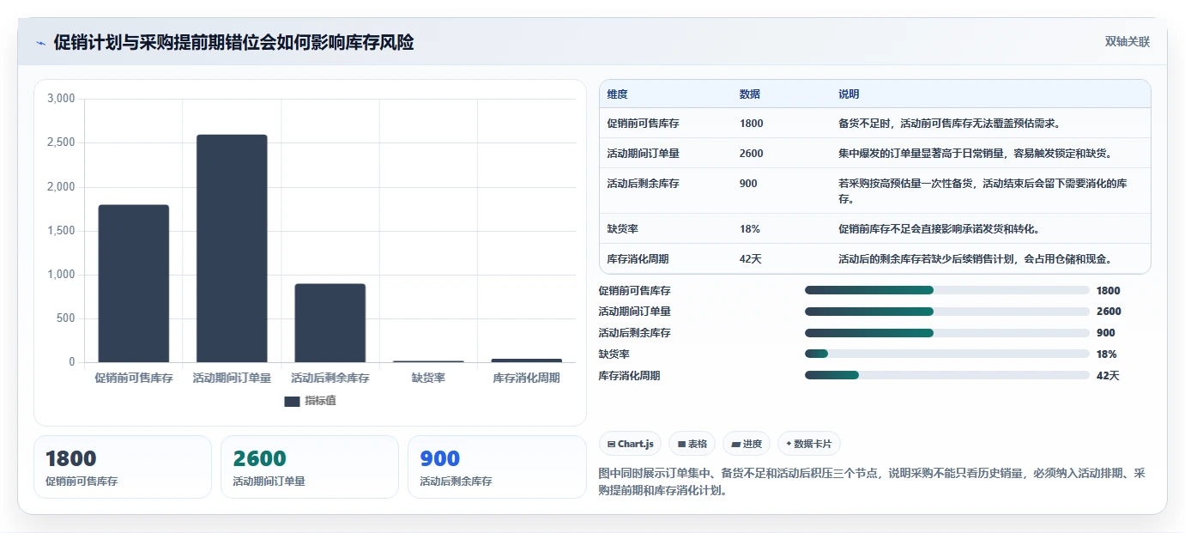
Task: Select the 进度 tag
Action: tap(747, 444)
